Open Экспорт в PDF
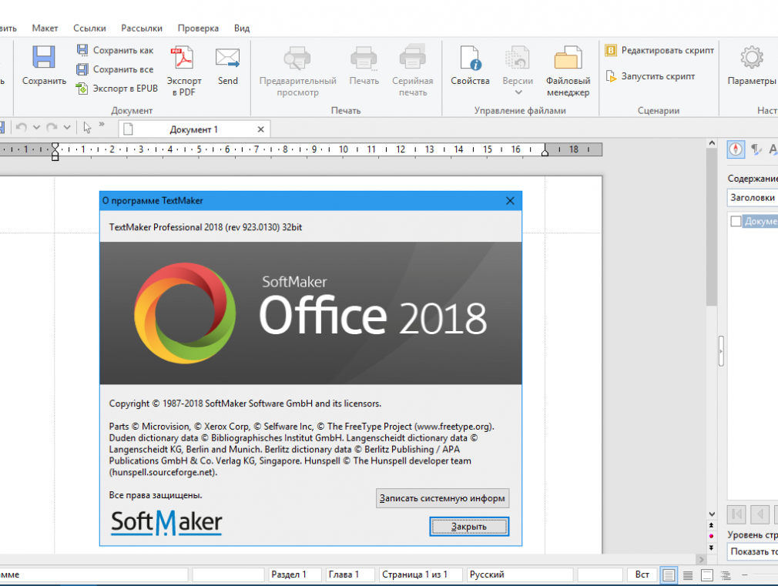Viewport: 778px width, 586px height. [x=183, y=70]
